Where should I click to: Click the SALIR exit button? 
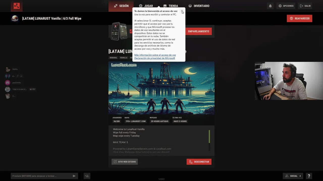tap(305, 6)
